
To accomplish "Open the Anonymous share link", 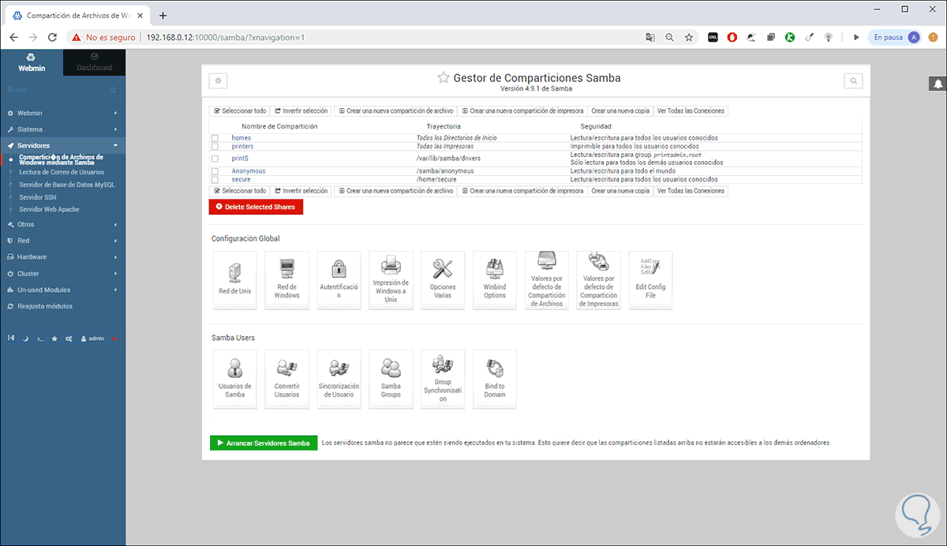I will 249,171.
